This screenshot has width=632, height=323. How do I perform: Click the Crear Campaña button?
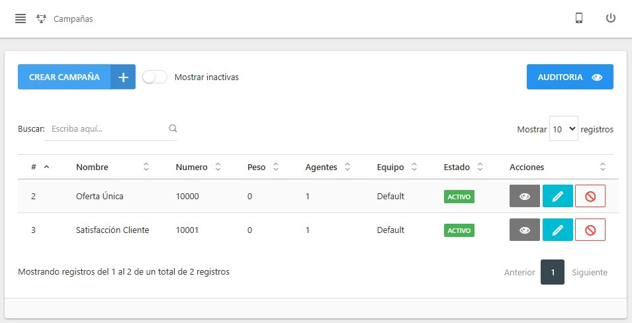(x=77, y=77)
